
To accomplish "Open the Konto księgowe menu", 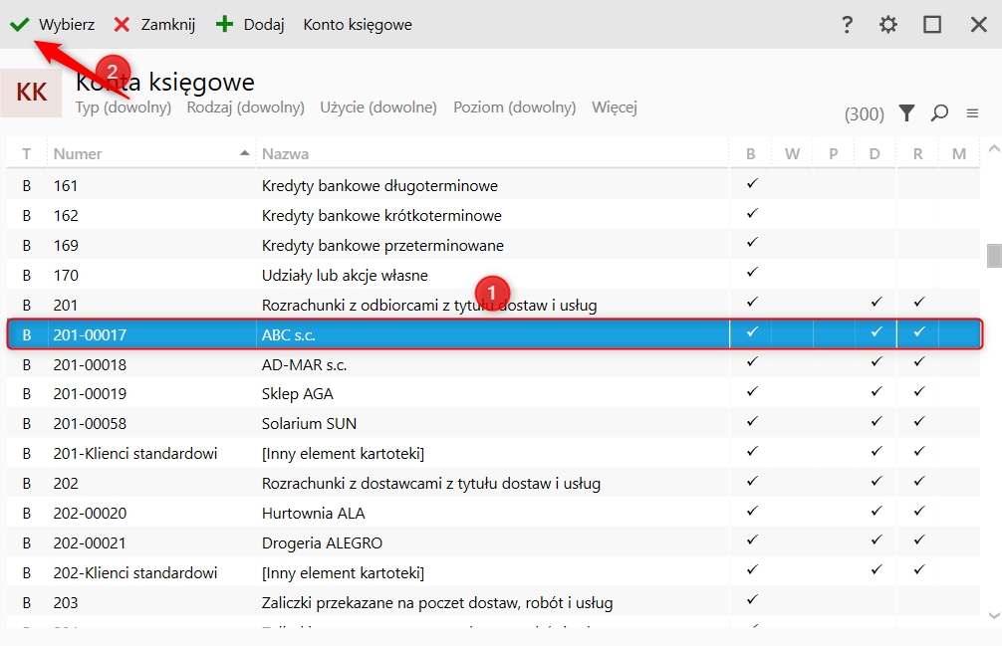I will pyautogui.click(x=357, y=25).
